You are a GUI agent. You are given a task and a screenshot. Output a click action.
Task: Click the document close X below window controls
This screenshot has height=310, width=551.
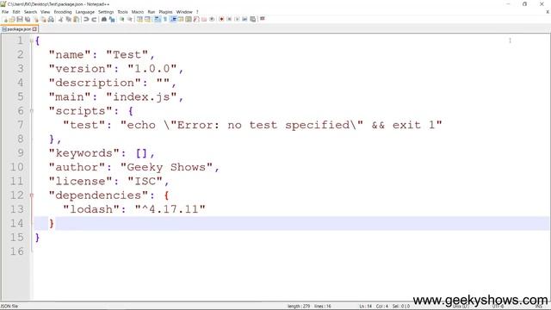click(548, 12)
